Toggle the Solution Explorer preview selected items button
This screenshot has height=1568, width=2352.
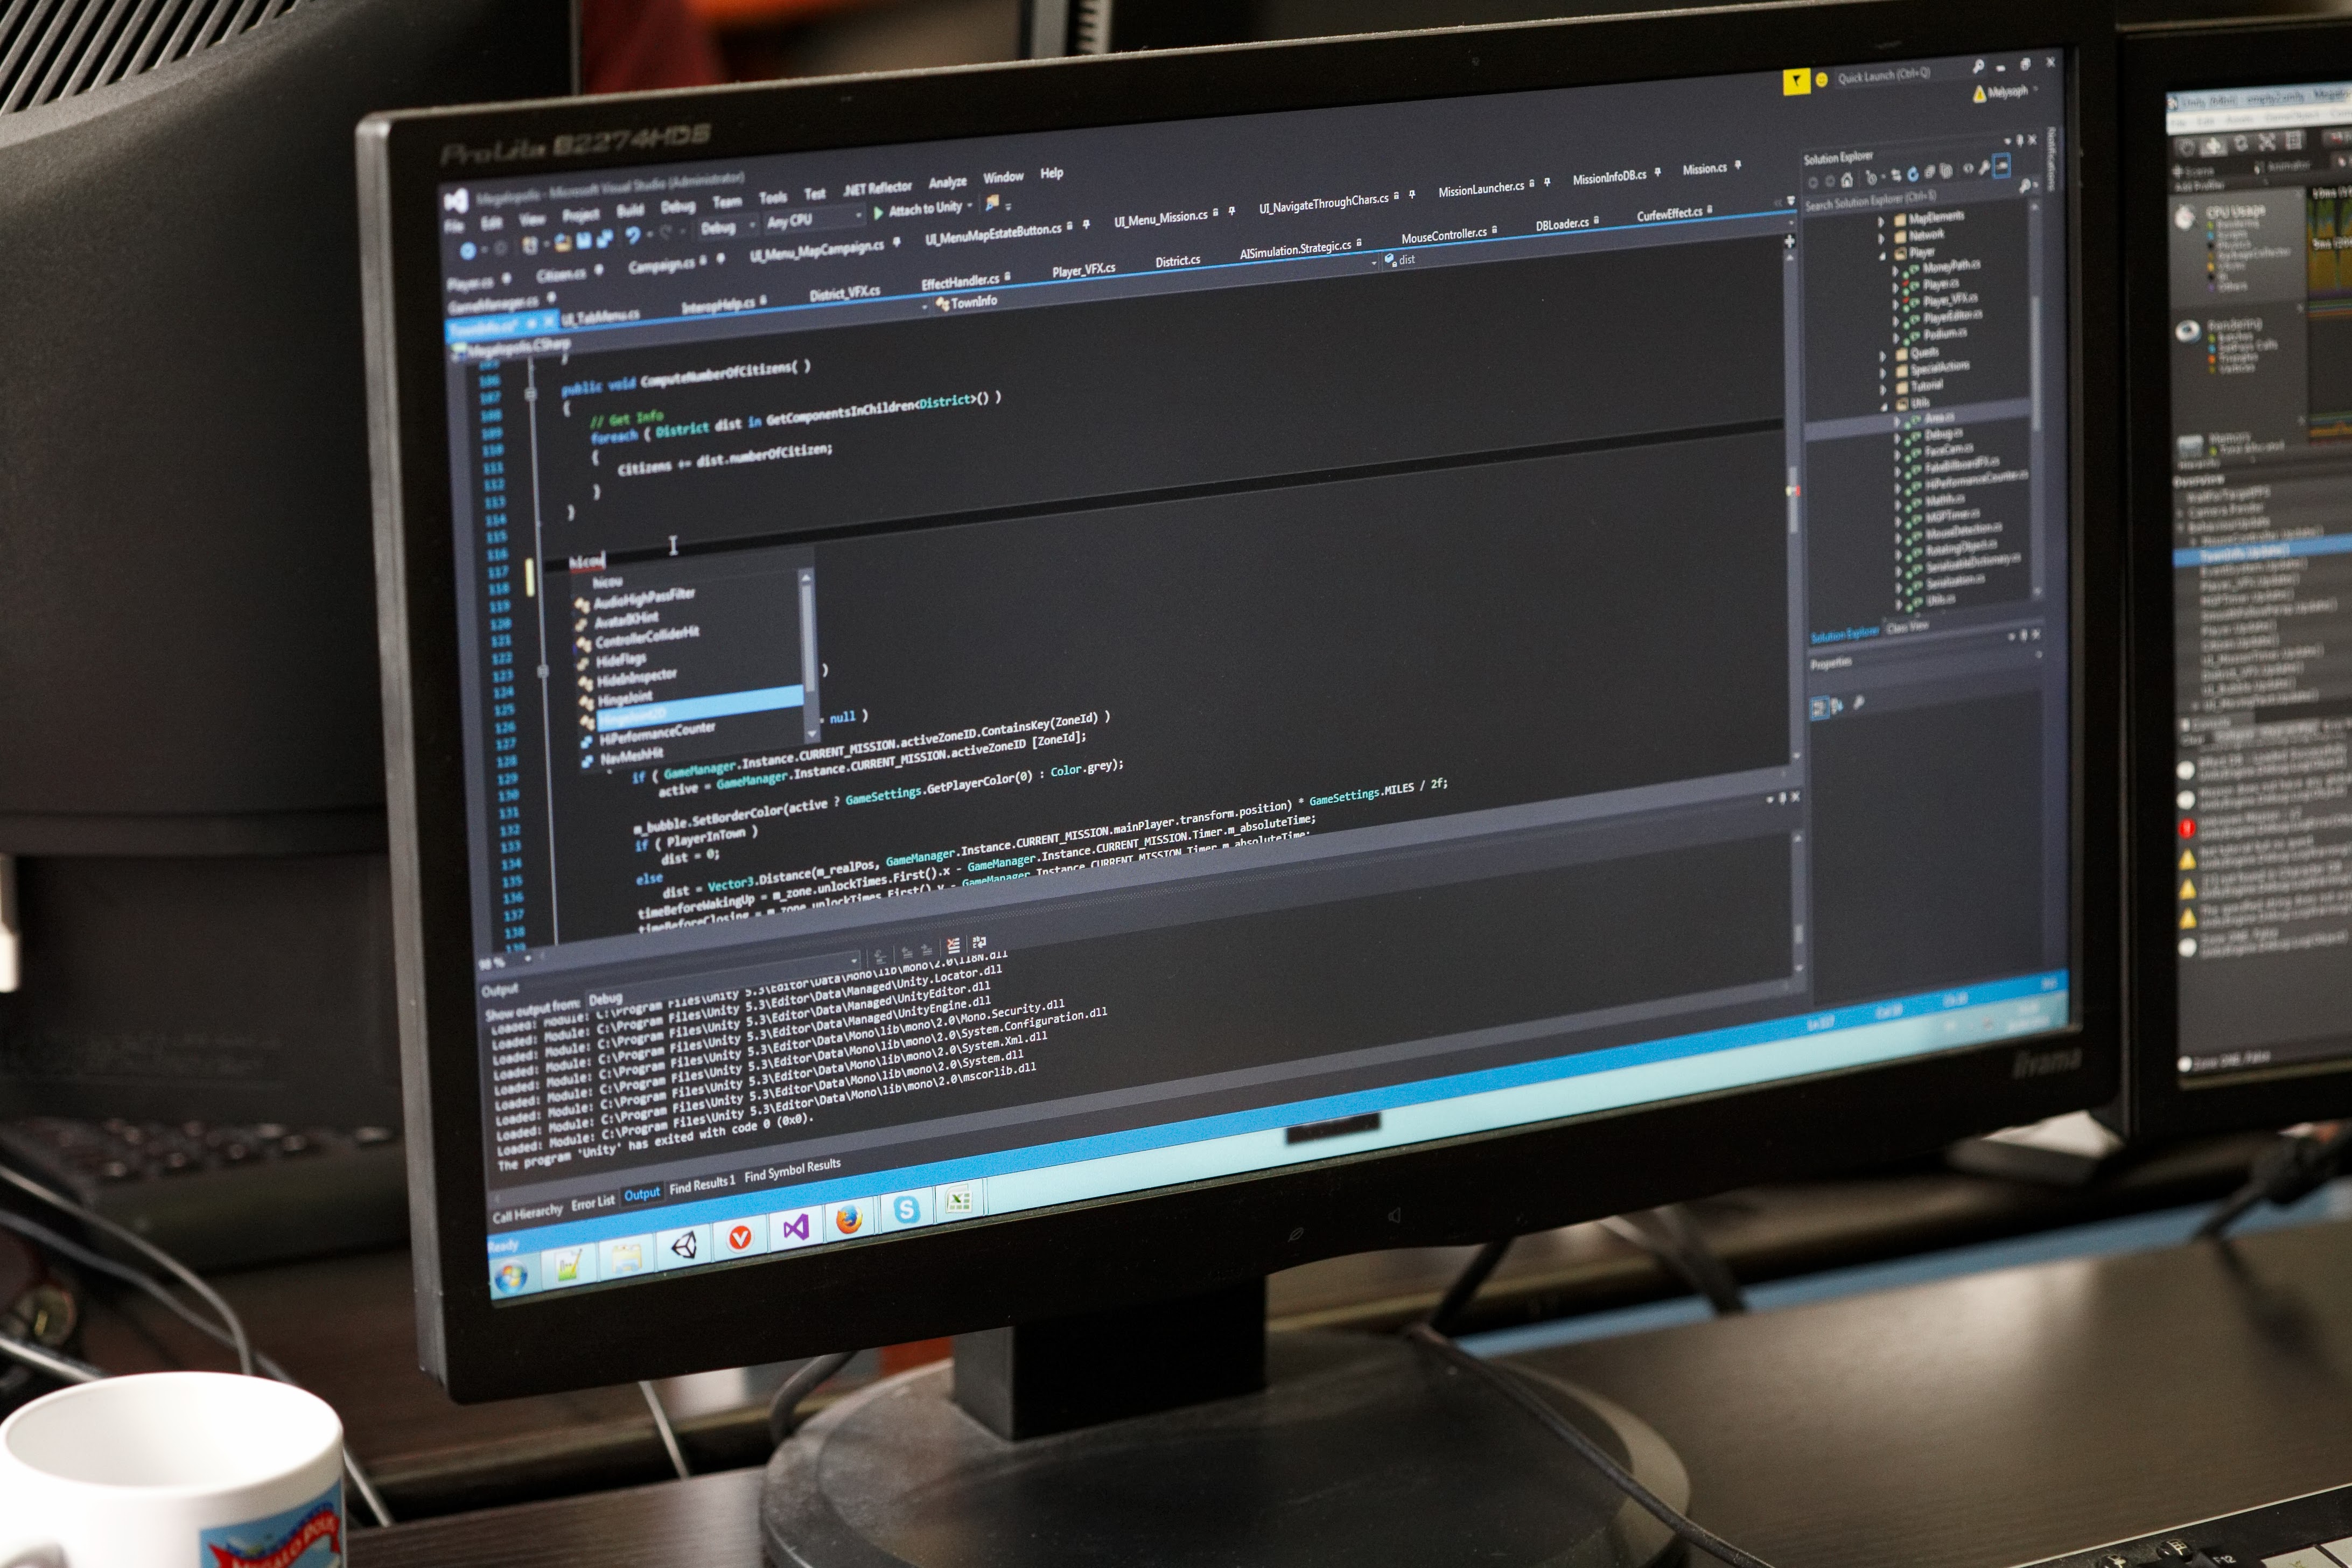pos(2001,166)
